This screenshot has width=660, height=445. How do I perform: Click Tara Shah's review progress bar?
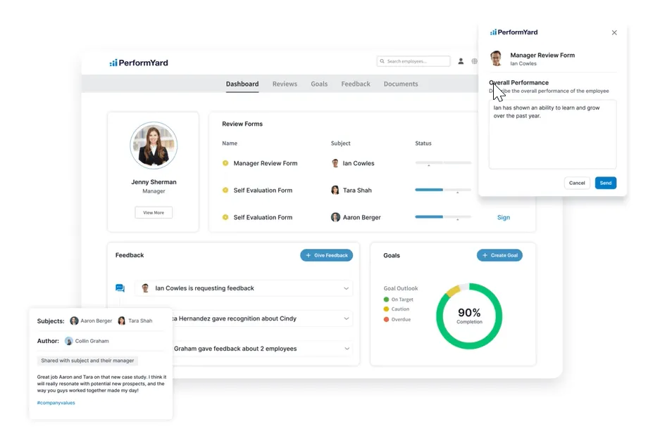[443, 190]
